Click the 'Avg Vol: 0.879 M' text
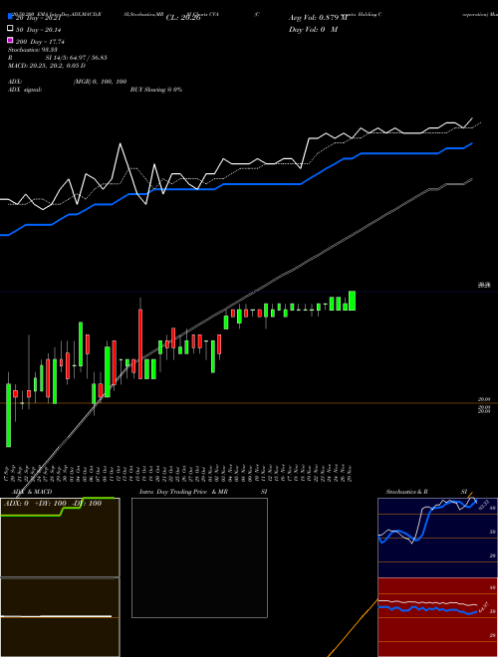This screenshot has width=498, height=657. pyautogui.click(x=318, y=18)
